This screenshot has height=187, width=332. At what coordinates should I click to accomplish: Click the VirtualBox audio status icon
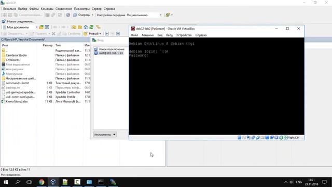pos(248,138)
